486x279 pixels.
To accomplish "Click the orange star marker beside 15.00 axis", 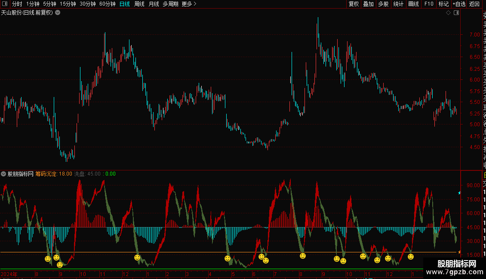I will point(459,252).
